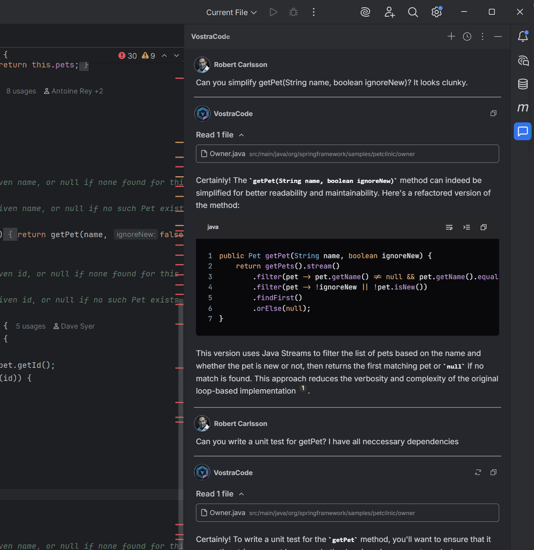
Task: Insert the snippet at caret icon
Action: (466, 227)
